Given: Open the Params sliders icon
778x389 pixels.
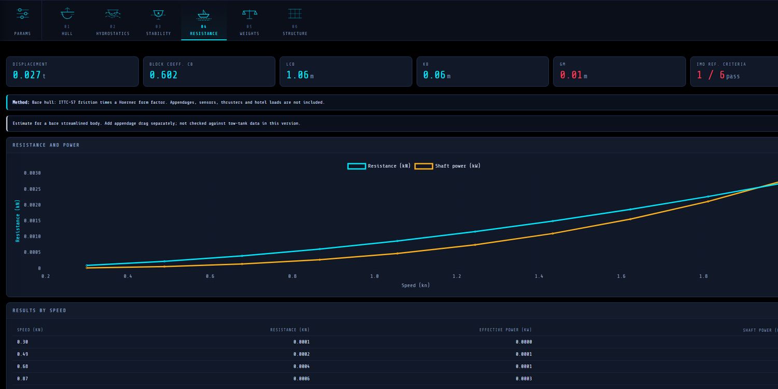Looking at the screenshot, I should [22, 13].
